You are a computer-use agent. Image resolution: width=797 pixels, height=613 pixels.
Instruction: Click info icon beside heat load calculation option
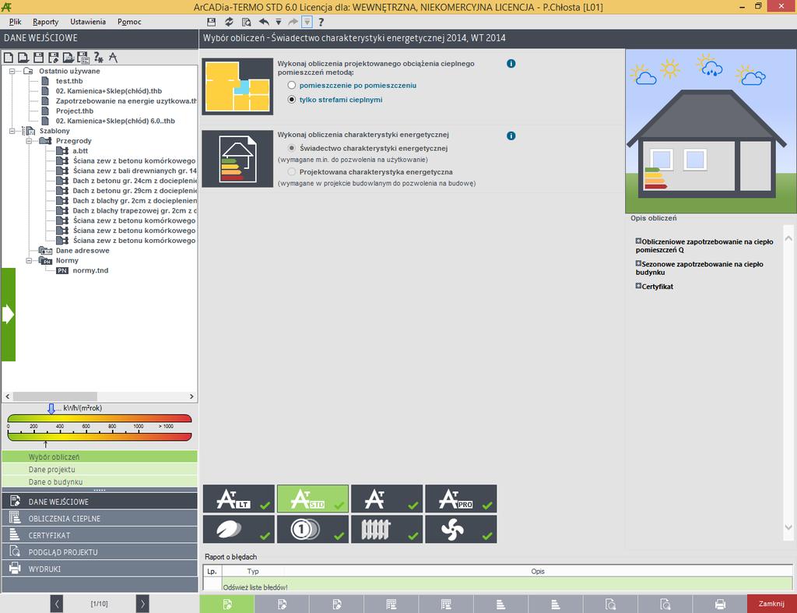[x=511, y=64]
